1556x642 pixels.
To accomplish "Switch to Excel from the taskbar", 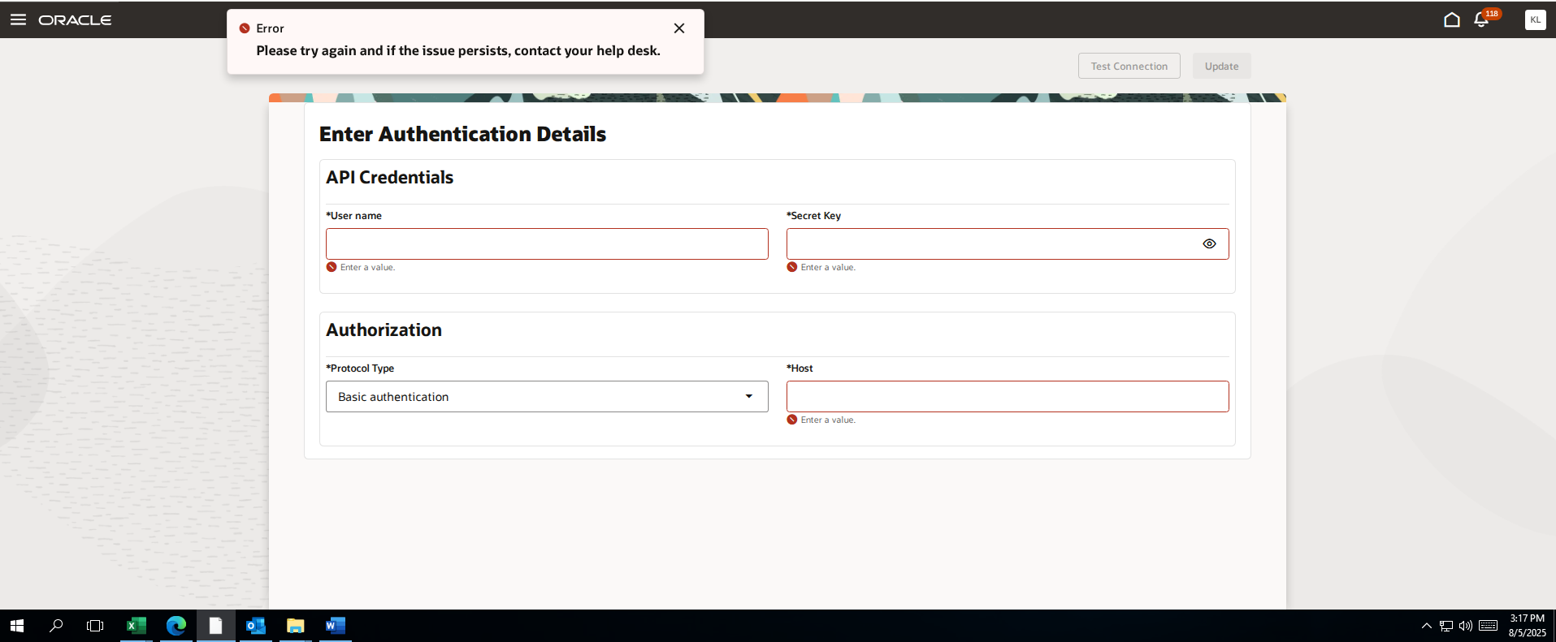I will point(136,626).
